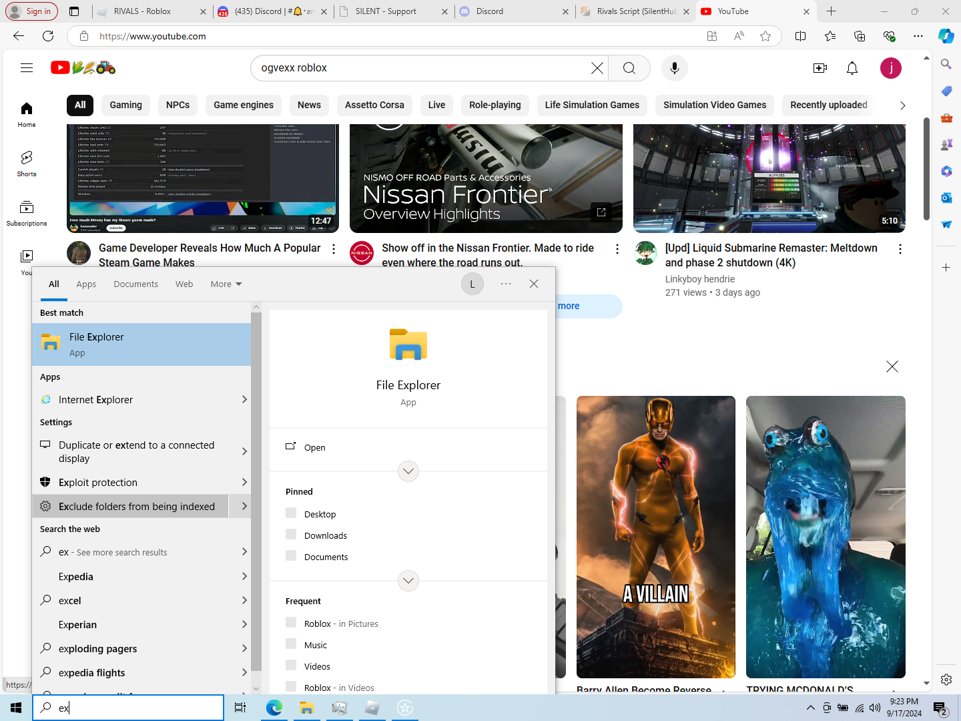The image size is (961, 721).
Task: Expand Internet Explorer result arrow
Action: point(244,399)
